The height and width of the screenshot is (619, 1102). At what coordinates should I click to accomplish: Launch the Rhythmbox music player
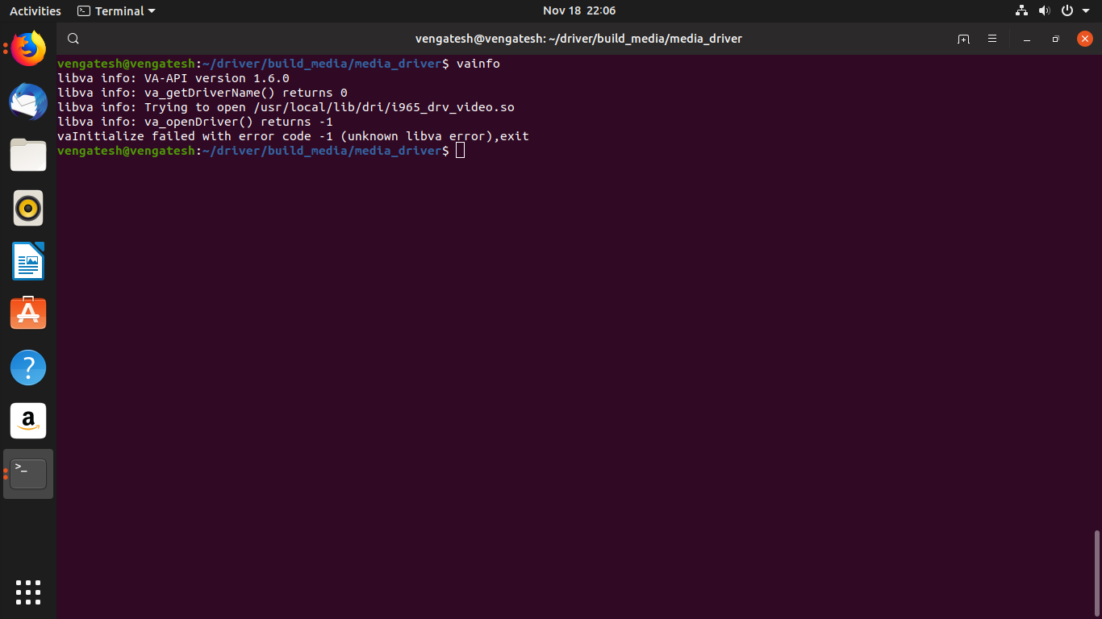[28, 208]
